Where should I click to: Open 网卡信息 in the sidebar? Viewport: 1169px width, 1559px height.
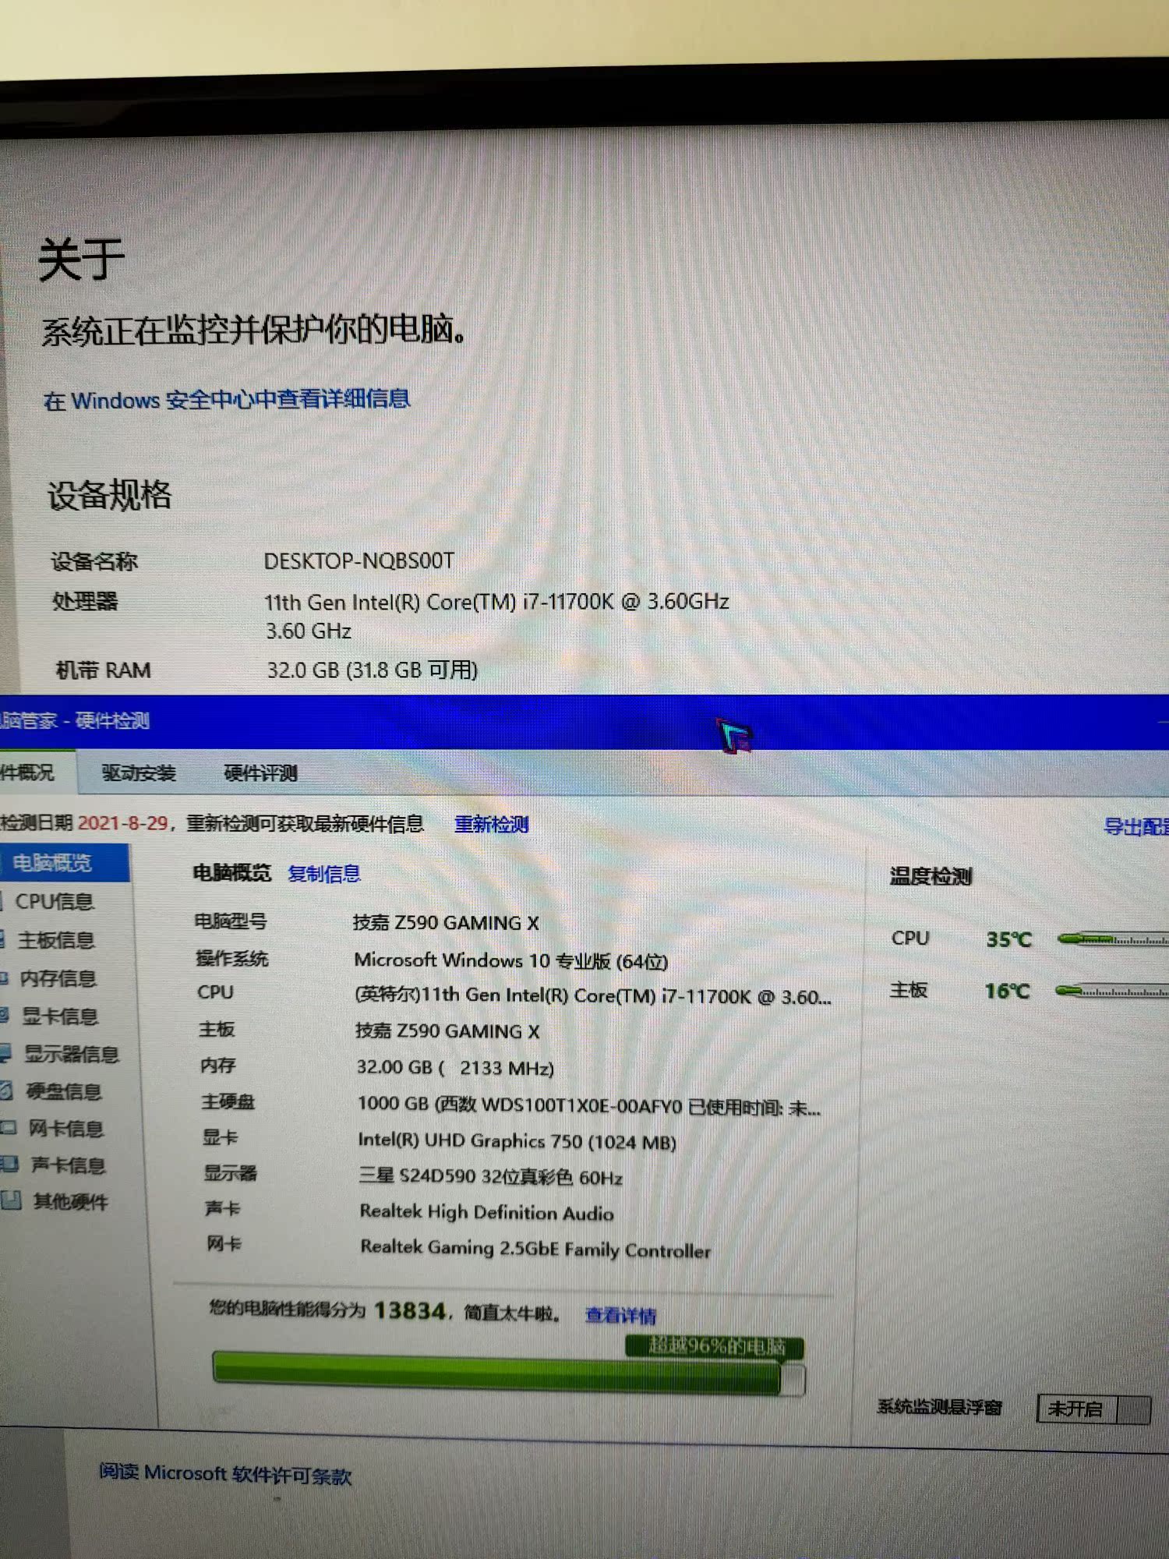[65, 1128]
